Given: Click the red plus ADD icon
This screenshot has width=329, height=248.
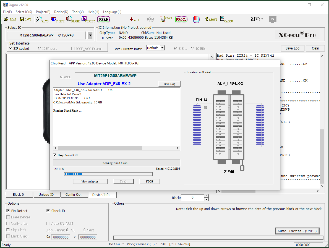Looking at the screenshot, I should click(134, 20).
